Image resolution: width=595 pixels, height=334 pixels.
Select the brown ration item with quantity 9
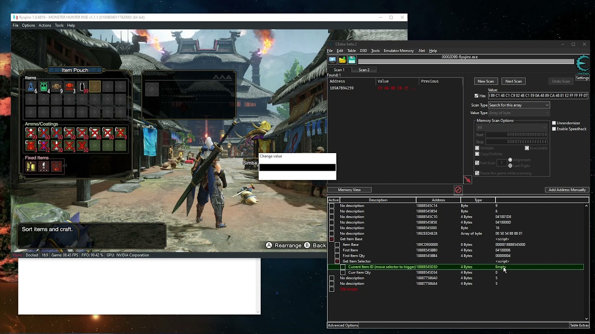click(x=57, y=87)
